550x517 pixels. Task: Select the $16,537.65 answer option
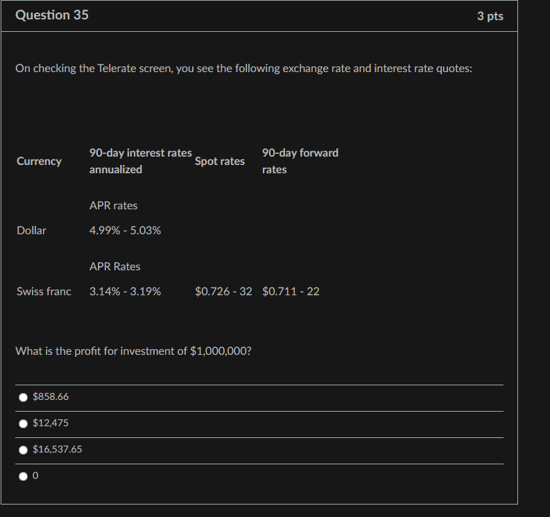[23, 450]
